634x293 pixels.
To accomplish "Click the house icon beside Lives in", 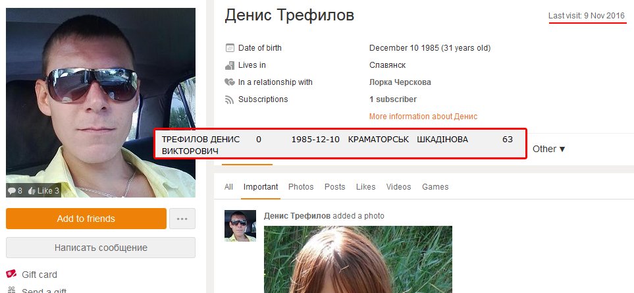I will click(x=230, y=65).
